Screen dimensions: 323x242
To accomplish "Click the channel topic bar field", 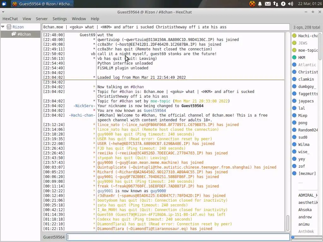I will point(166,27).
